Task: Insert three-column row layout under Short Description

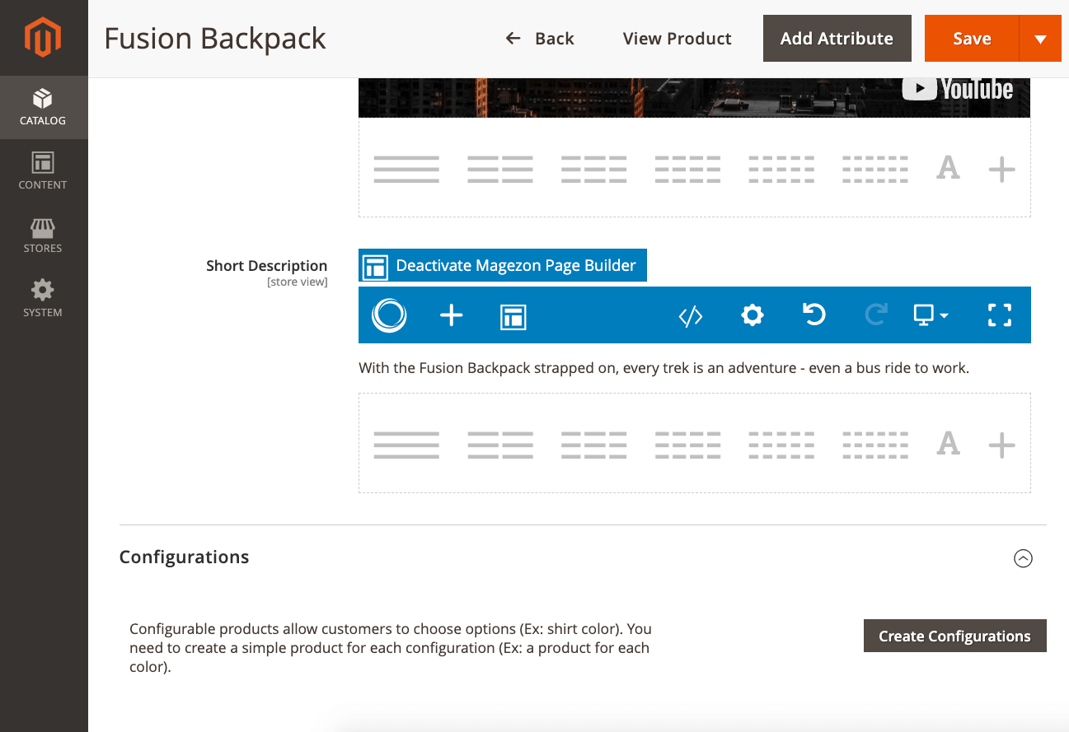Action: 594,445
